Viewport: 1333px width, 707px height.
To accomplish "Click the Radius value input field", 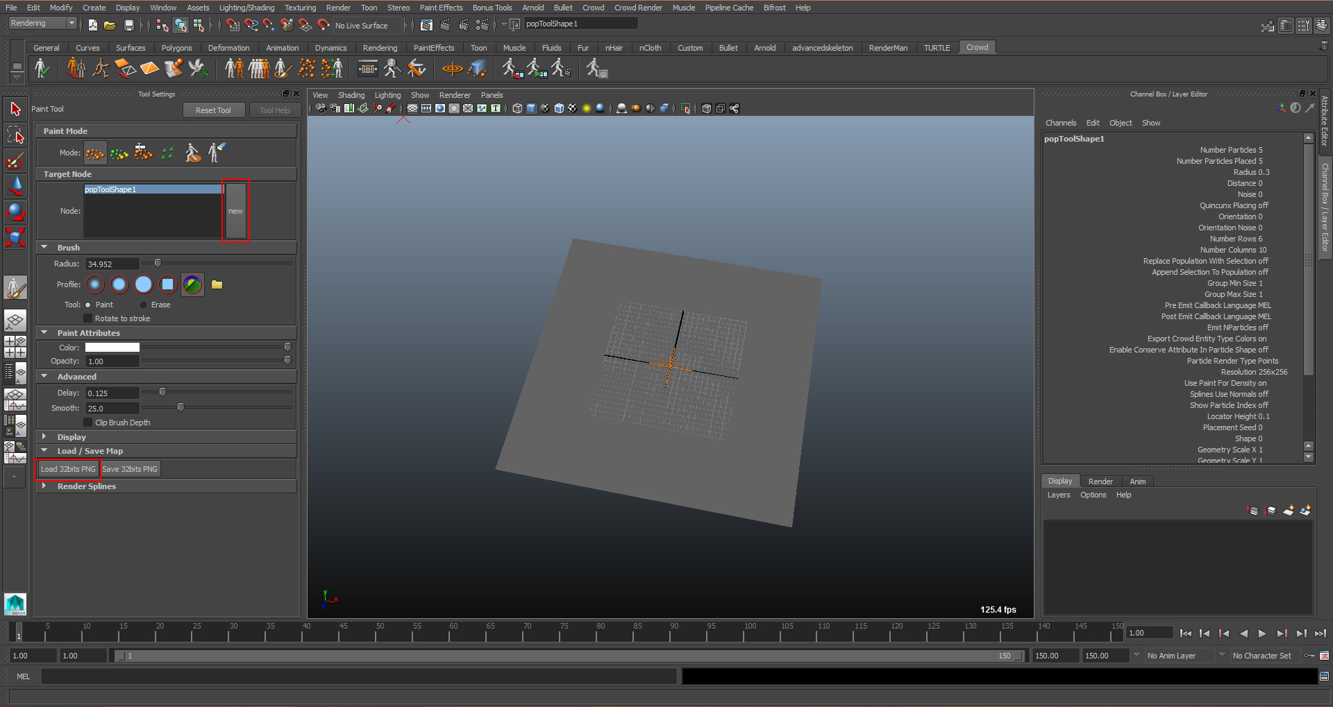I will [x=112, y=264].
